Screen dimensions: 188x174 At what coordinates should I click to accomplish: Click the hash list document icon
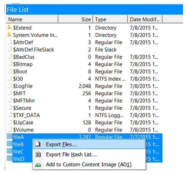point(38,154)
